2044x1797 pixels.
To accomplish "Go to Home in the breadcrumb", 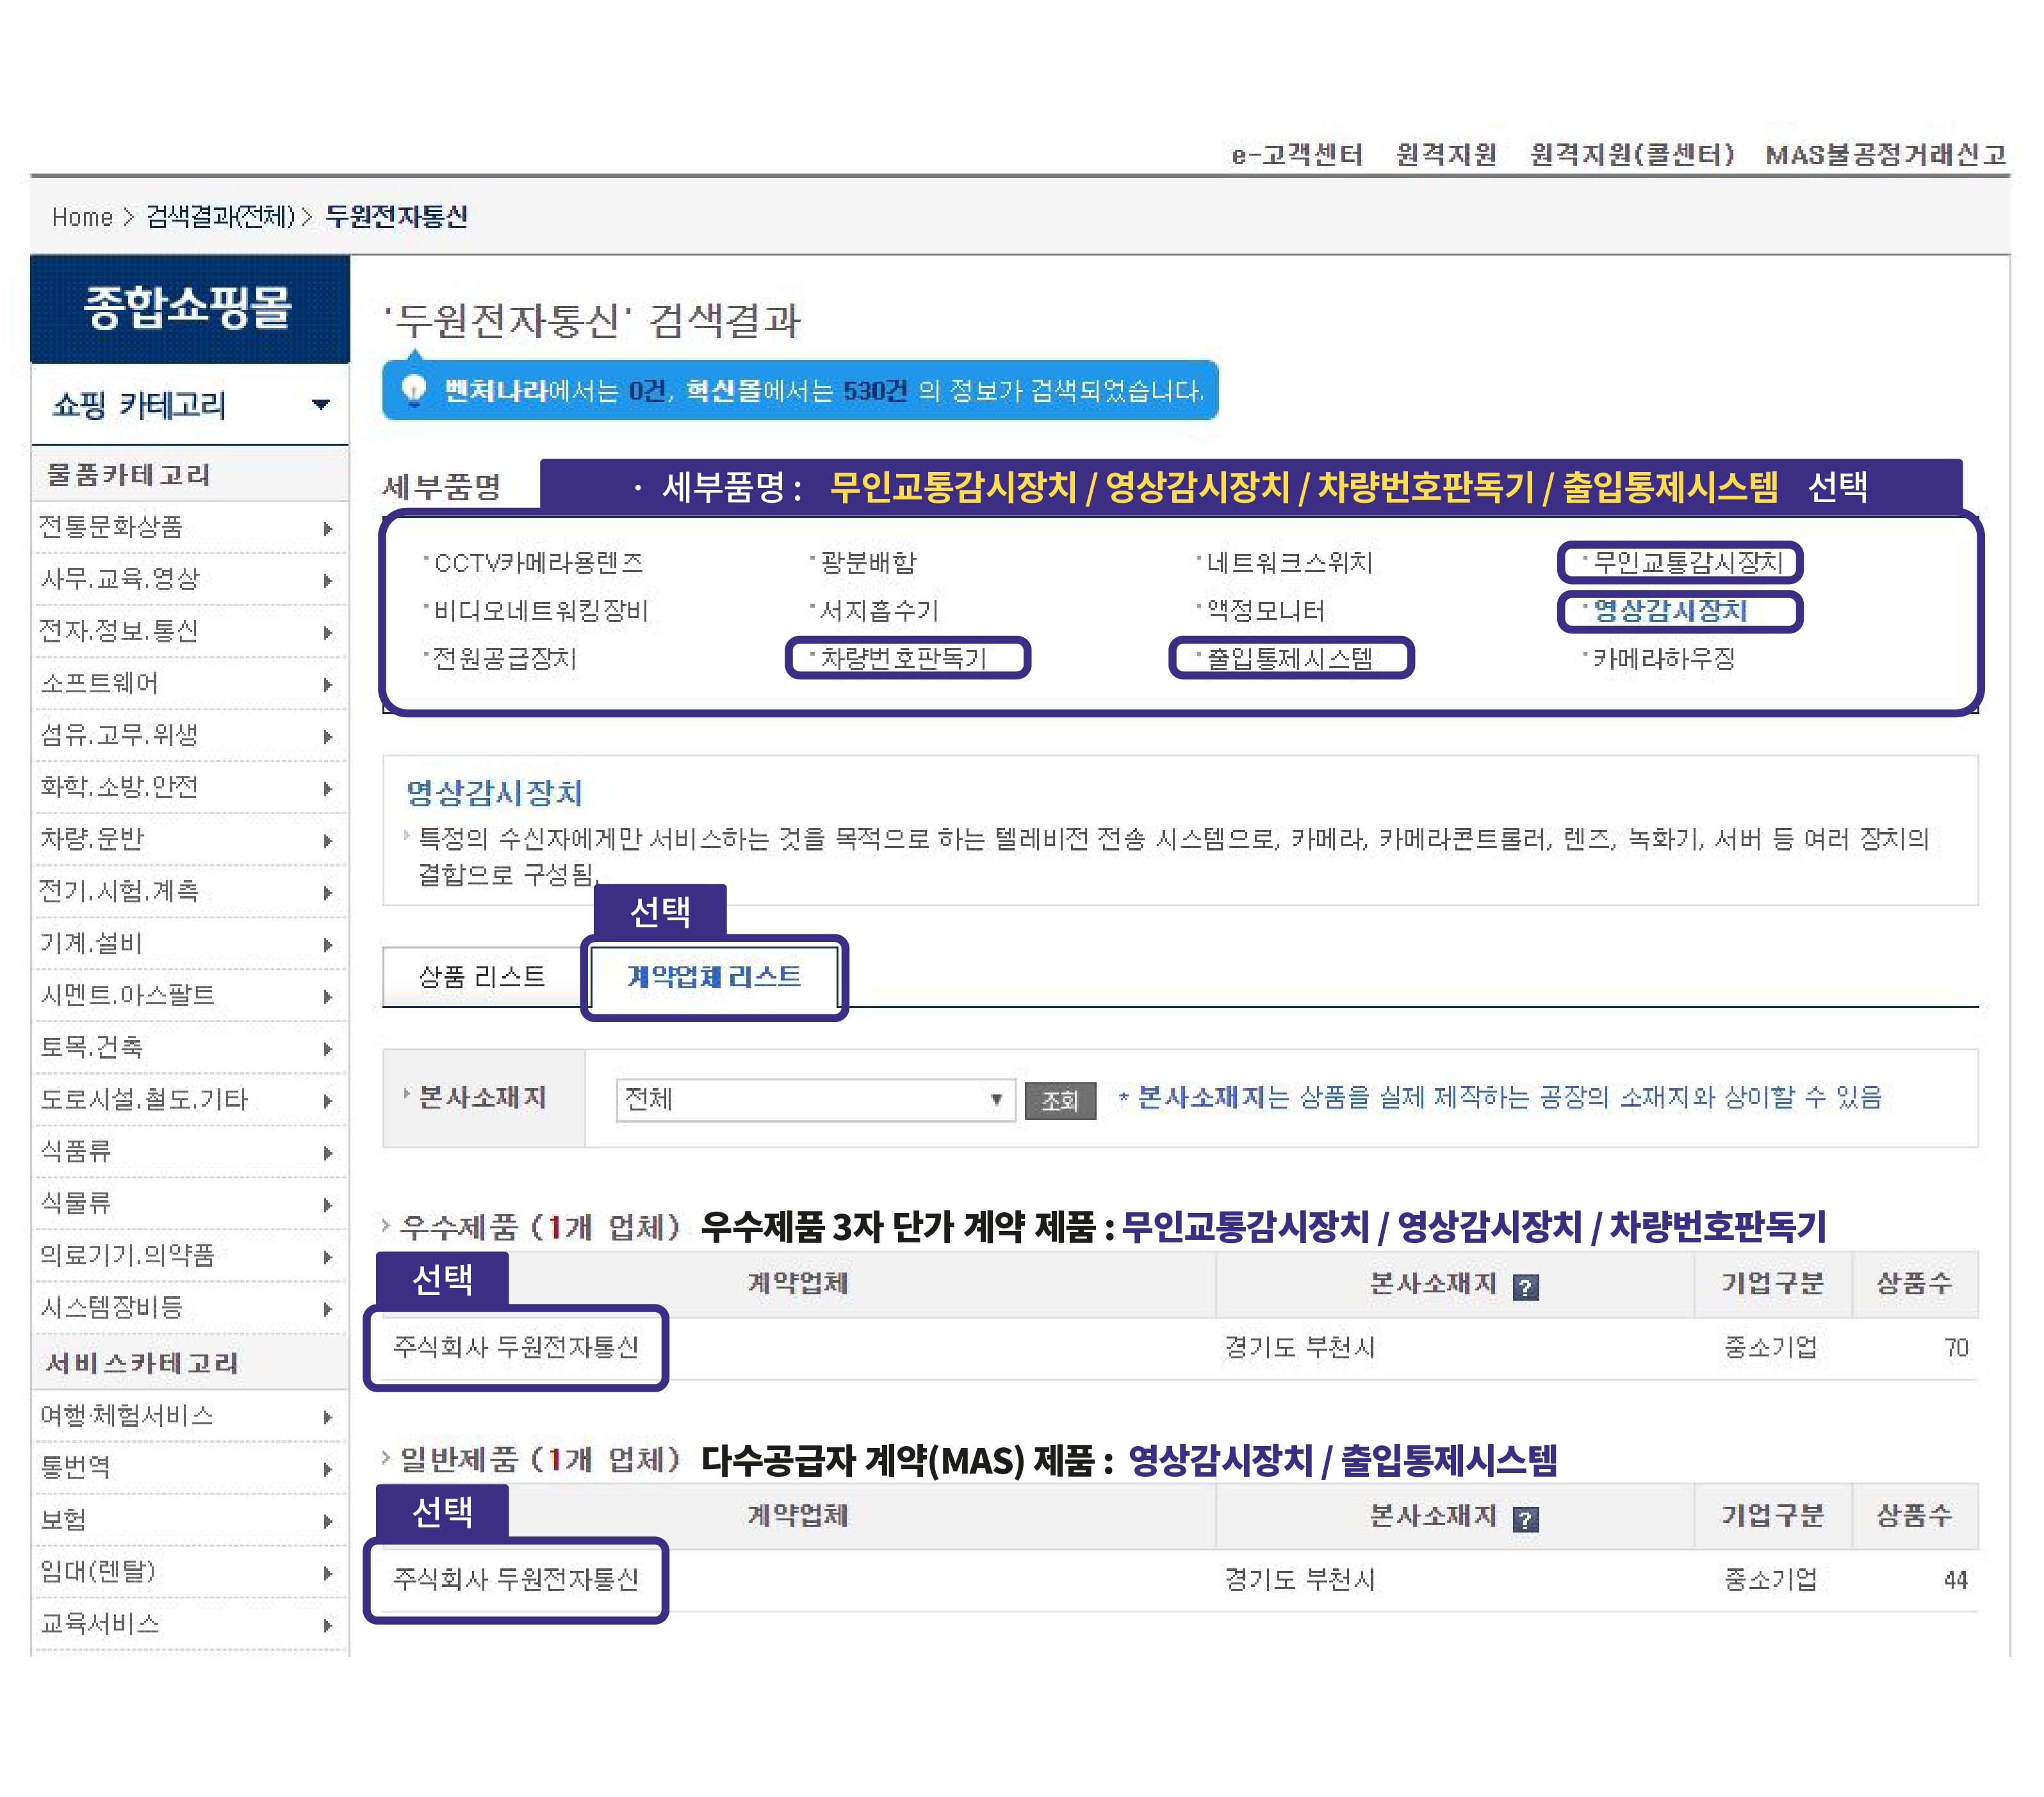I will pos(82,217).
